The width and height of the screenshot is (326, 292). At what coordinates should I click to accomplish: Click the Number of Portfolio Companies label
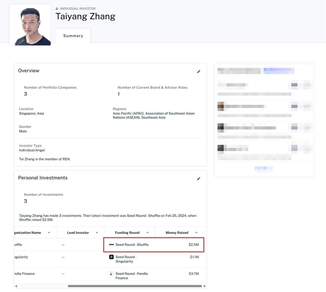pos(50,88)
